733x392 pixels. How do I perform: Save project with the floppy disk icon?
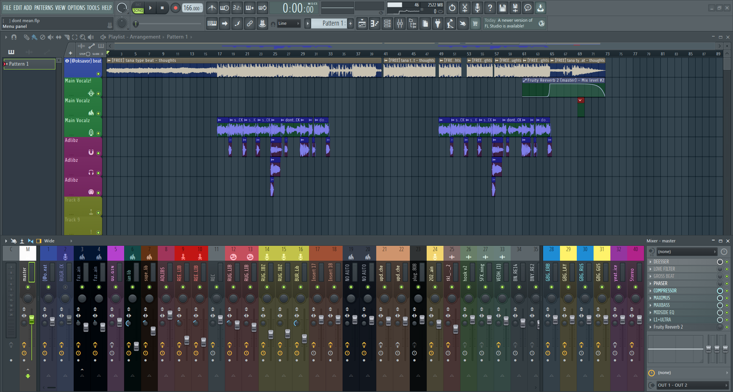pos(502,8)
